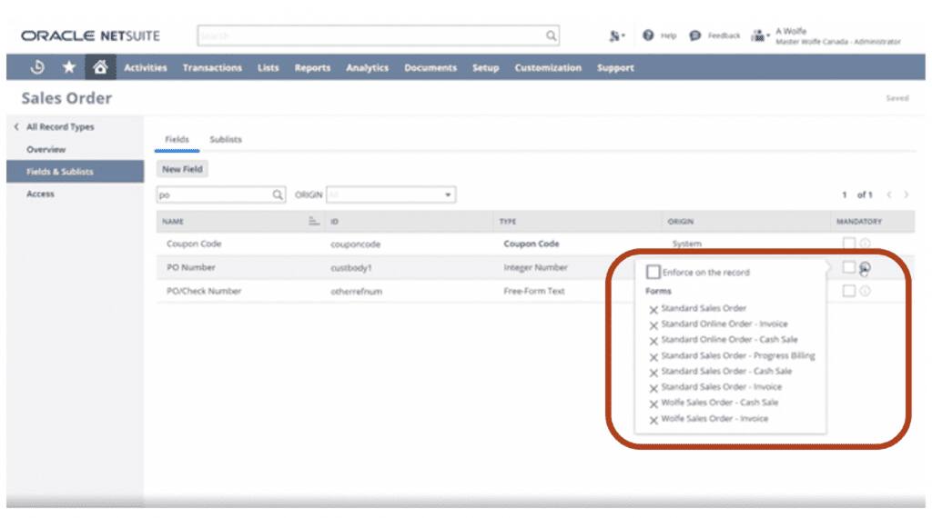Click the Type column header

tap(508, 222)
